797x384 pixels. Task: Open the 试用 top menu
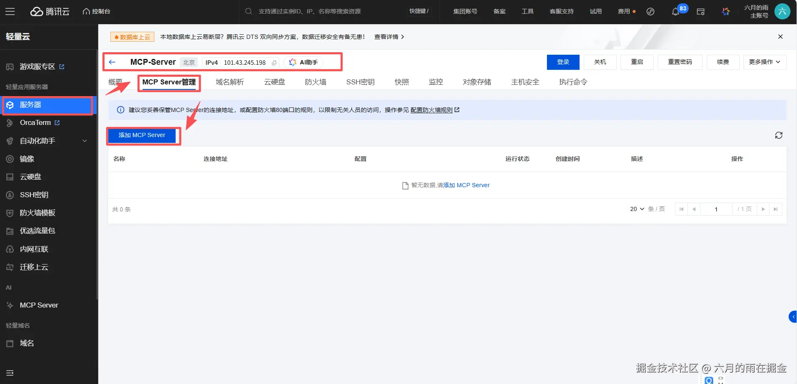[x=595, y=11]
